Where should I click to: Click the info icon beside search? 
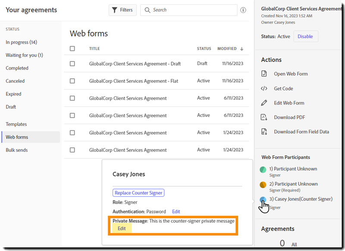point(243,10)
